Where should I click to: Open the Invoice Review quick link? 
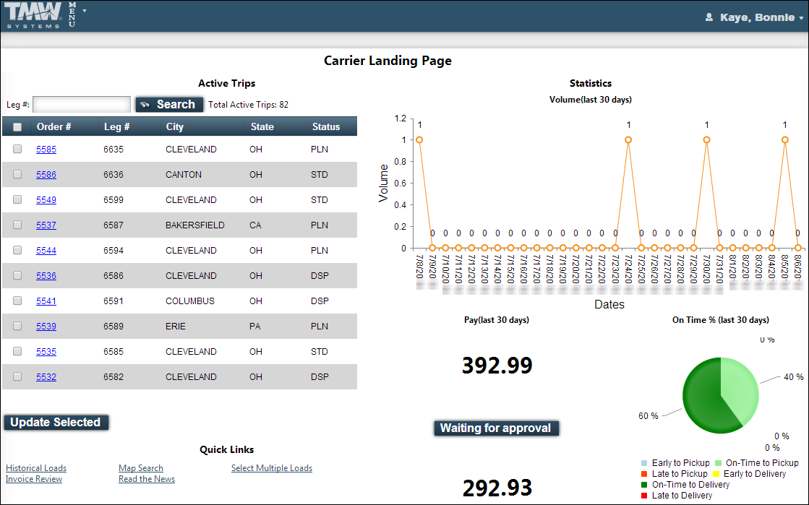(34, 479)
